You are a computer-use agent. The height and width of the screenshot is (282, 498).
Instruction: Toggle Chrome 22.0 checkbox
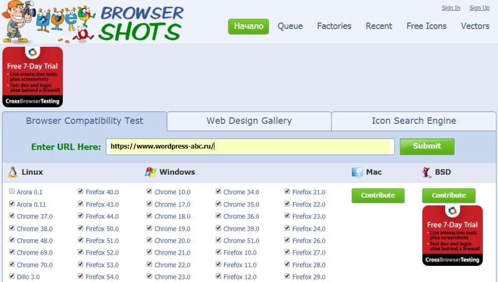click(x=149, y=264)
